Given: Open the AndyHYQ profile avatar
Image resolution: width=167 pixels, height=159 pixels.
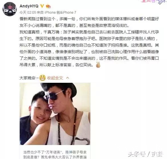Looking at the screenshot, I should coord(10,9).
